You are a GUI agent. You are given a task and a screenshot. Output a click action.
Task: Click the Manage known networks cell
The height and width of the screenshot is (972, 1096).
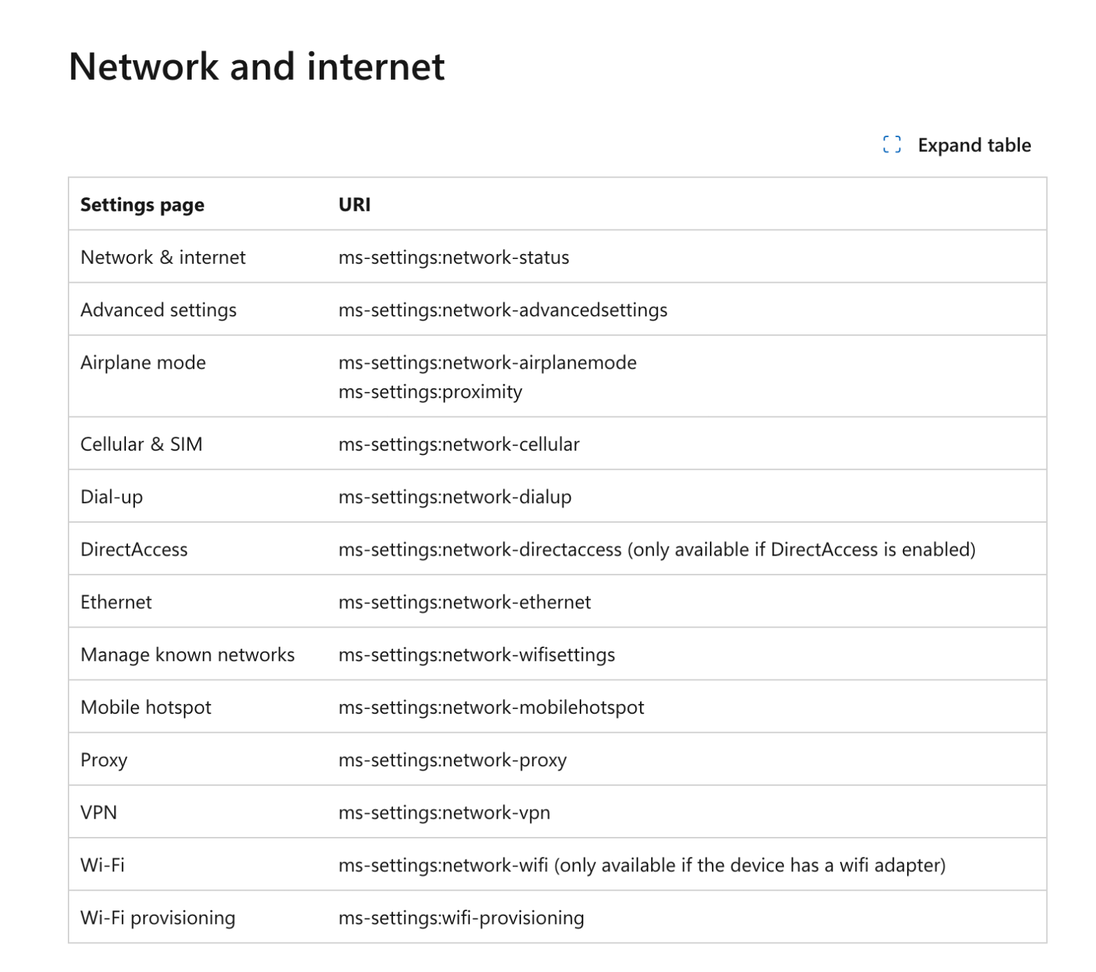point(187,655)
